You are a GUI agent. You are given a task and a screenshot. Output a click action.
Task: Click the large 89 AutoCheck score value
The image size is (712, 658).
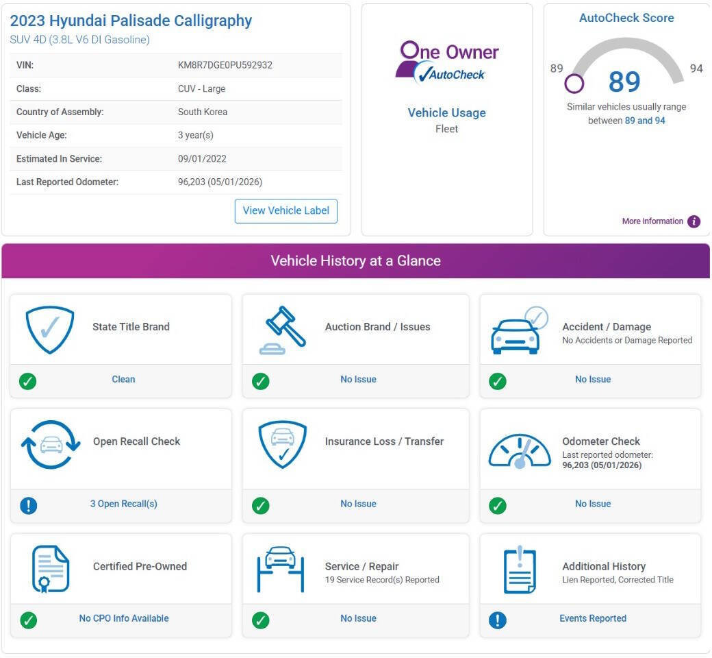(624, 82)
